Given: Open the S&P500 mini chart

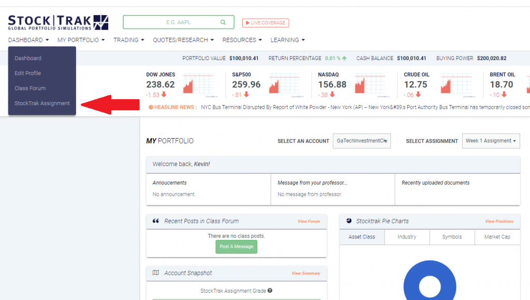Looking at the screenshot, I should [285, 84].
